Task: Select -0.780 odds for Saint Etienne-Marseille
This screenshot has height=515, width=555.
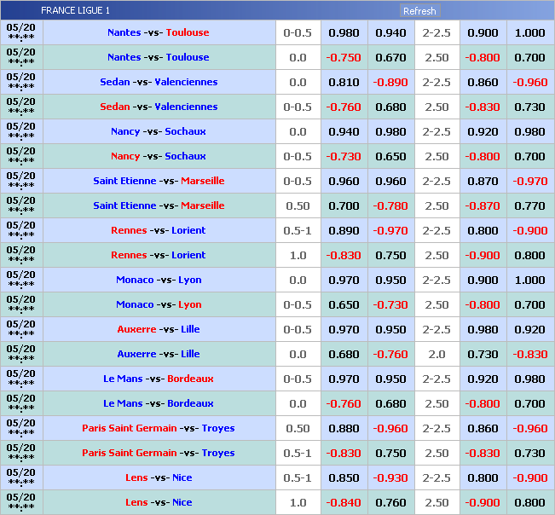Action: (x=390, y=206)
